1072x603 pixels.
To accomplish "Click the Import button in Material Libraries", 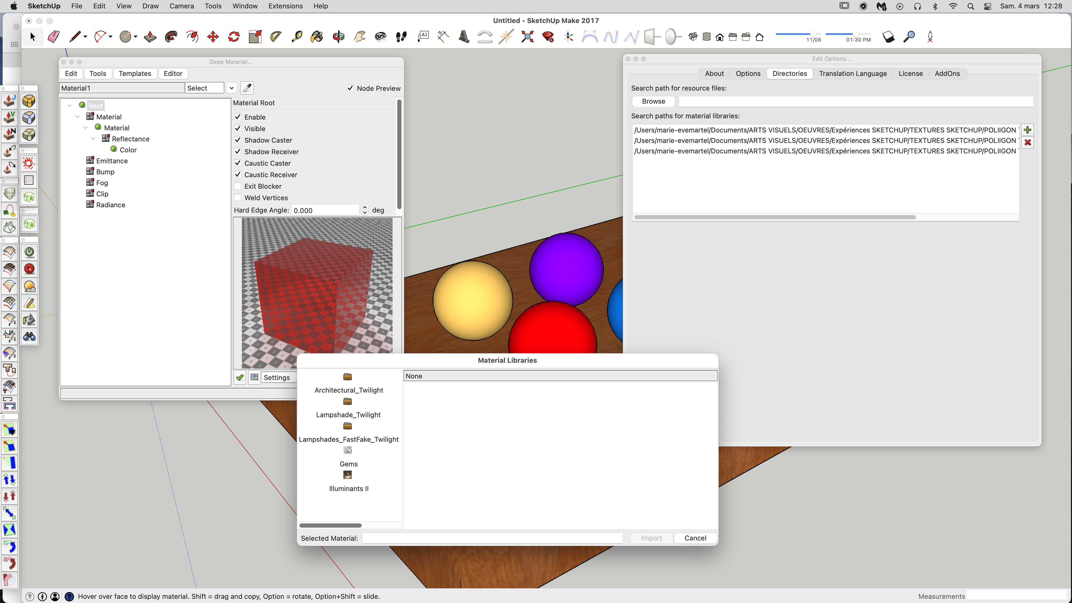I will pyautogui.click(x=651, y=538).
